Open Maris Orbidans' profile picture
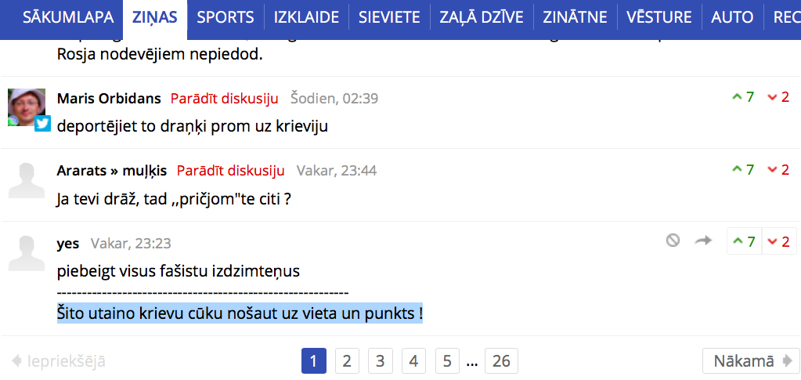This screenshot has height=380, width=801. click(x=27, y=107)
